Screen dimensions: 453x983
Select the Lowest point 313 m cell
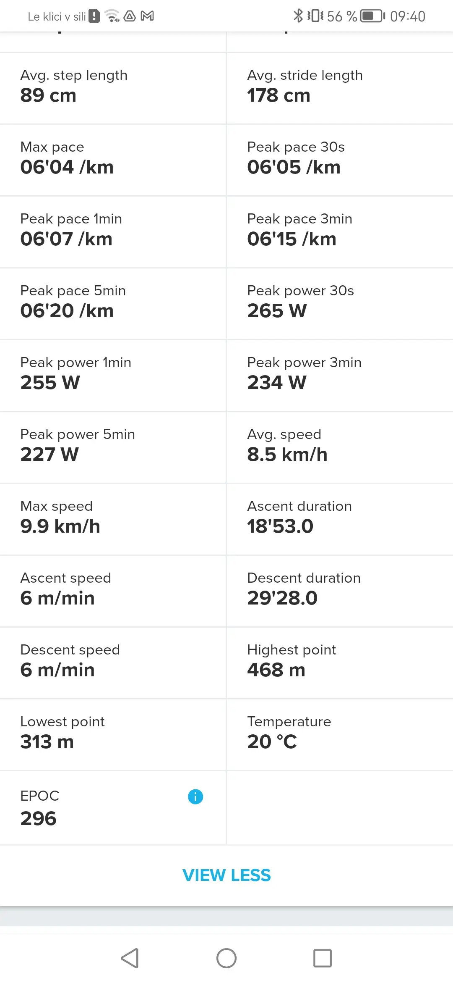[113, 734]
